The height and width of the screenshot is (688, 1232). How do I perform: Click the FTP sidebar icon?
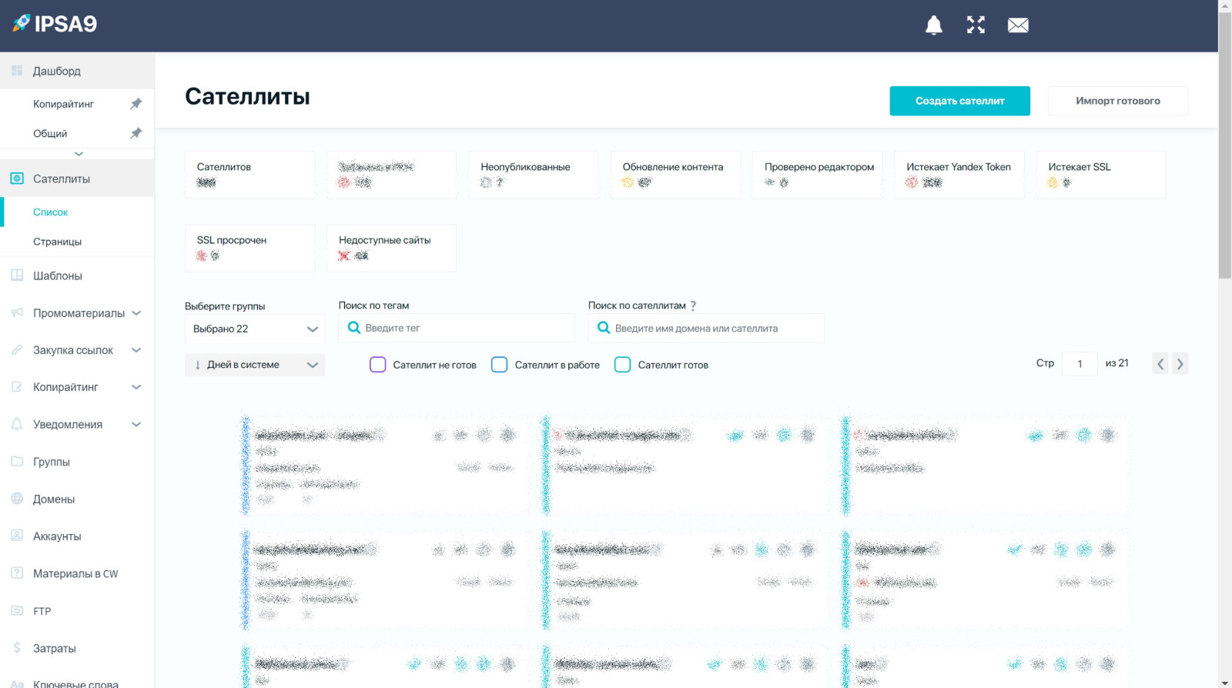coord(17,610)
